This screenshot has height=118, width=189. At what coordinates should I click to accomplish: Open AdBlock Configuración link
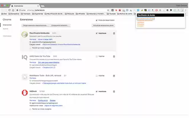(x=43, y=101)
